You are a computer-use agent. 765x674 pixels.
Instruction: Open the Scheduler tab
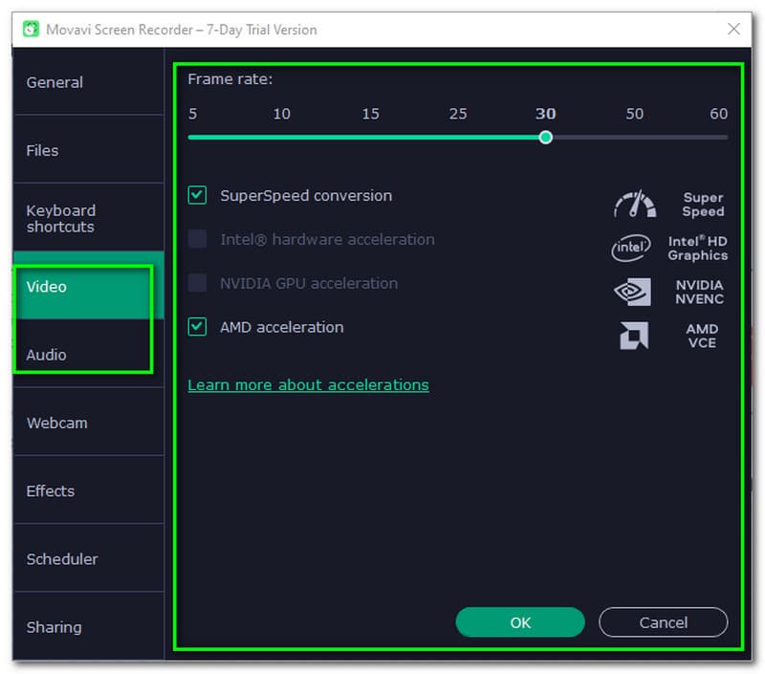coord(88,559)
